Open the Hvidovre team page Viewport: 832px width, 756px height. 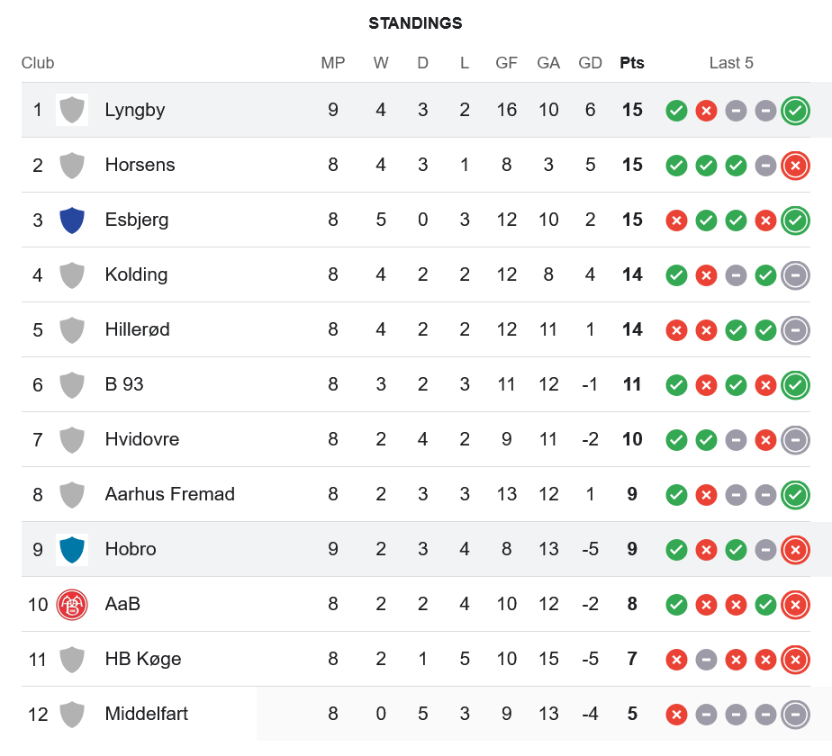(x=141, y=439)
